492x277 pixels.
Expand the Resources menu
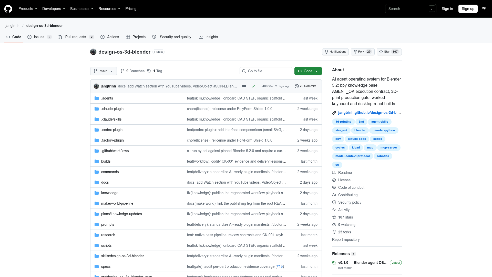109,9
